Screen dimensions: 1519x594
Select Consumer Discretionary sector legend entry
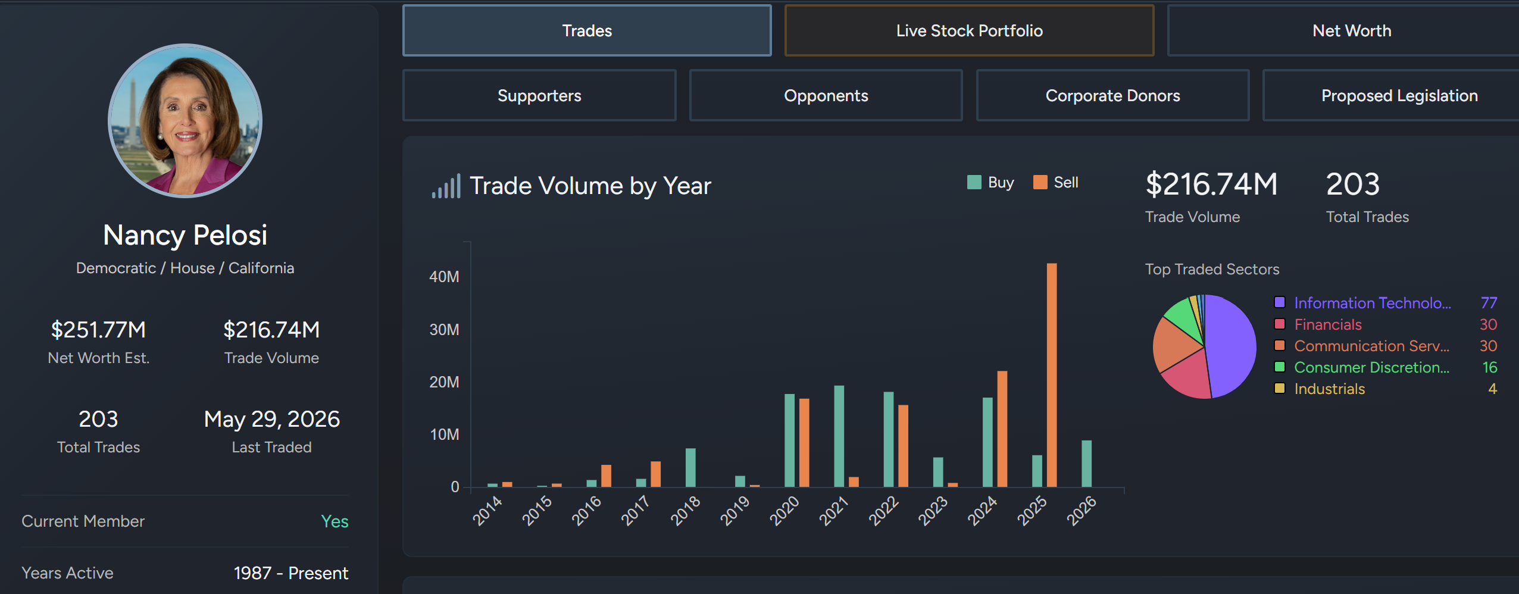click(x=1372, y=367)
